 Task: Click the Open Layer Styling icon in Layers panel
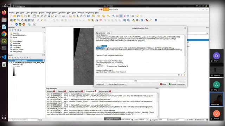10,57
